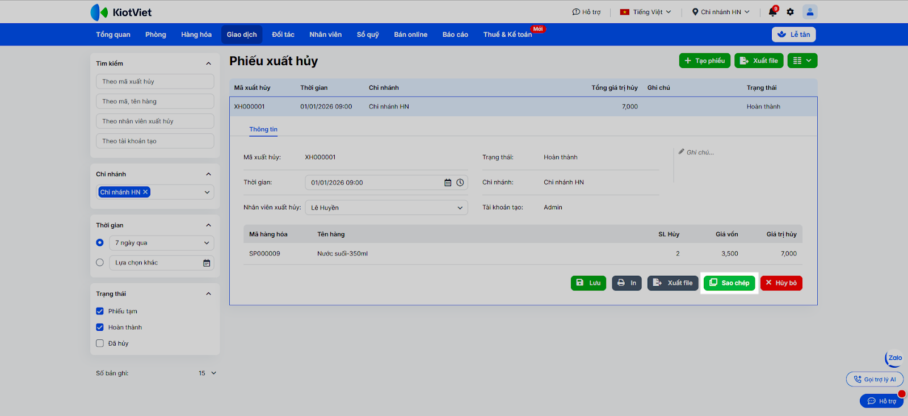The image size is (908, 416).
Task: Click the Theo mã, tên hàng search field
Action: coord(155,102)
